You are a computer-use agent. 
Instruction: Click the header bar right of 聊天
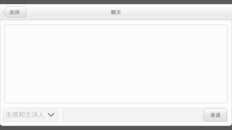pyautogui.click(x=176, y=12)
